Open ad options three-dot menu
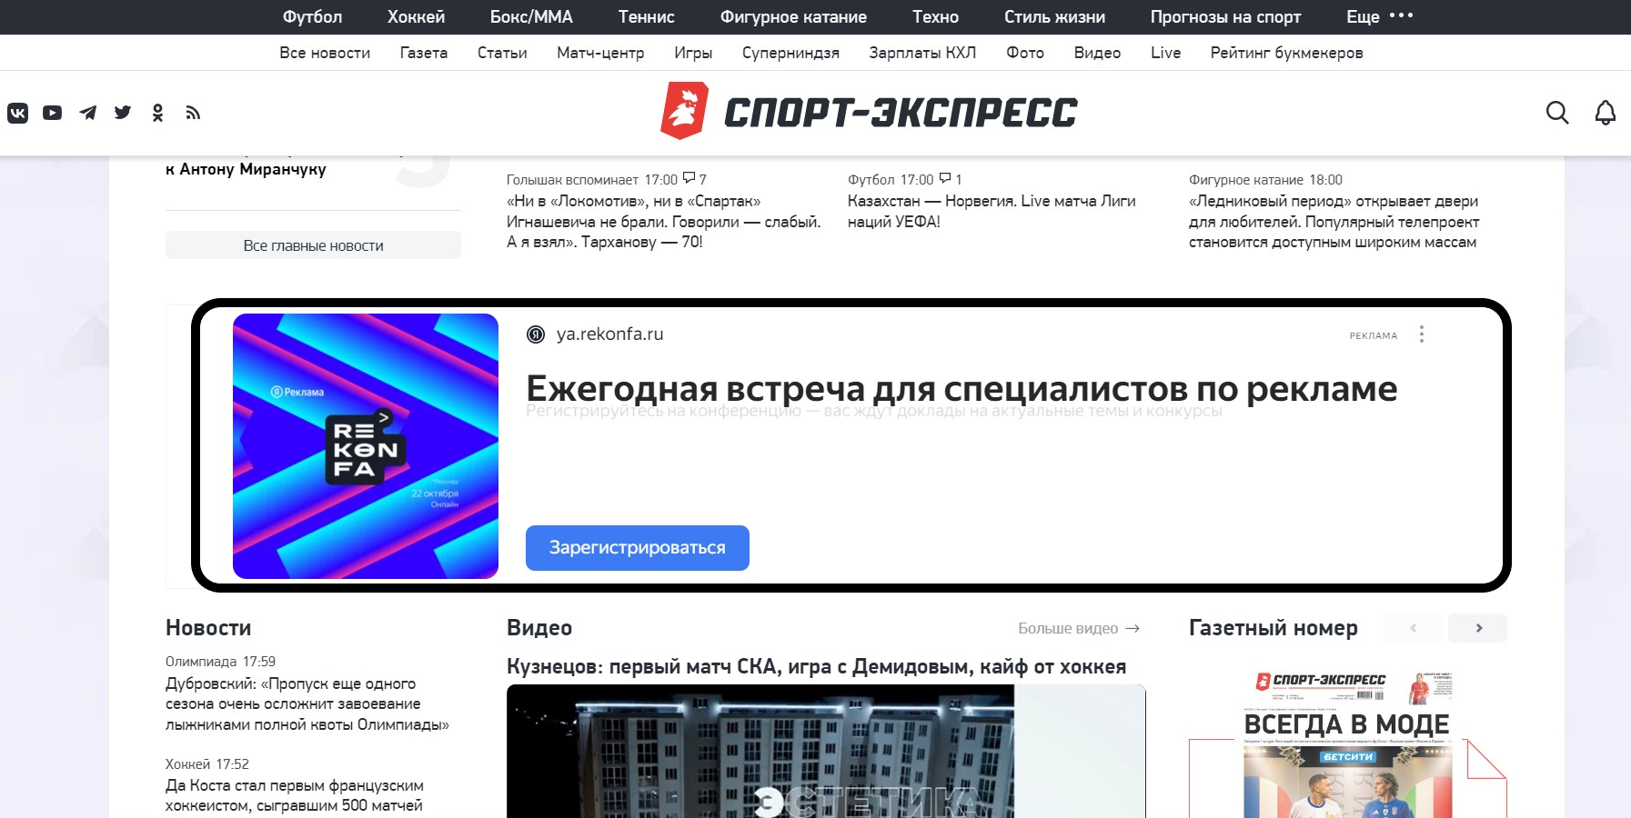Screen dimensions: 1631x818 point(1422,334)
